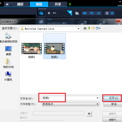
Task: Switch library to thumbnail view
Action: click(112, 13)
